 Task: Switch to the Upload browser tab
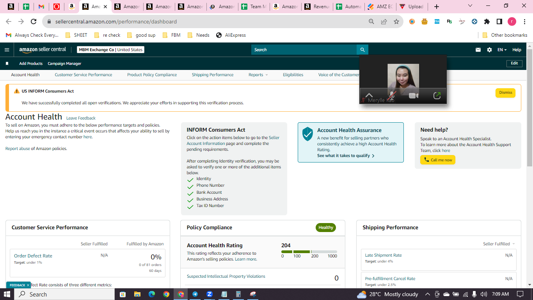412,7
